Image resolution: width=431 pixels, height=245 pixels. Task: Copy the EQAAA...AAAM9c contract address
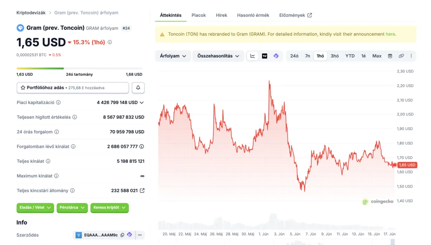tap(122, 235)
